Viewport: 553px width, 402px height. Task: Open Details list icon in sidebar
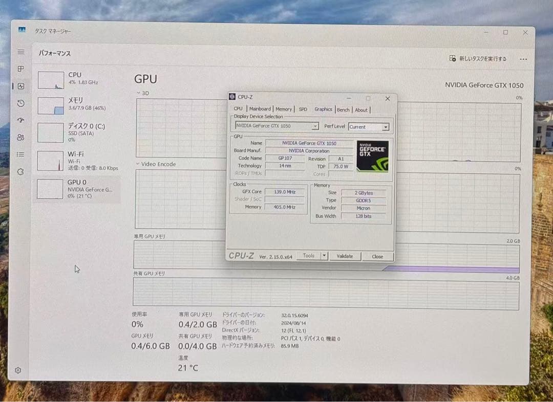tap(21, 154)
